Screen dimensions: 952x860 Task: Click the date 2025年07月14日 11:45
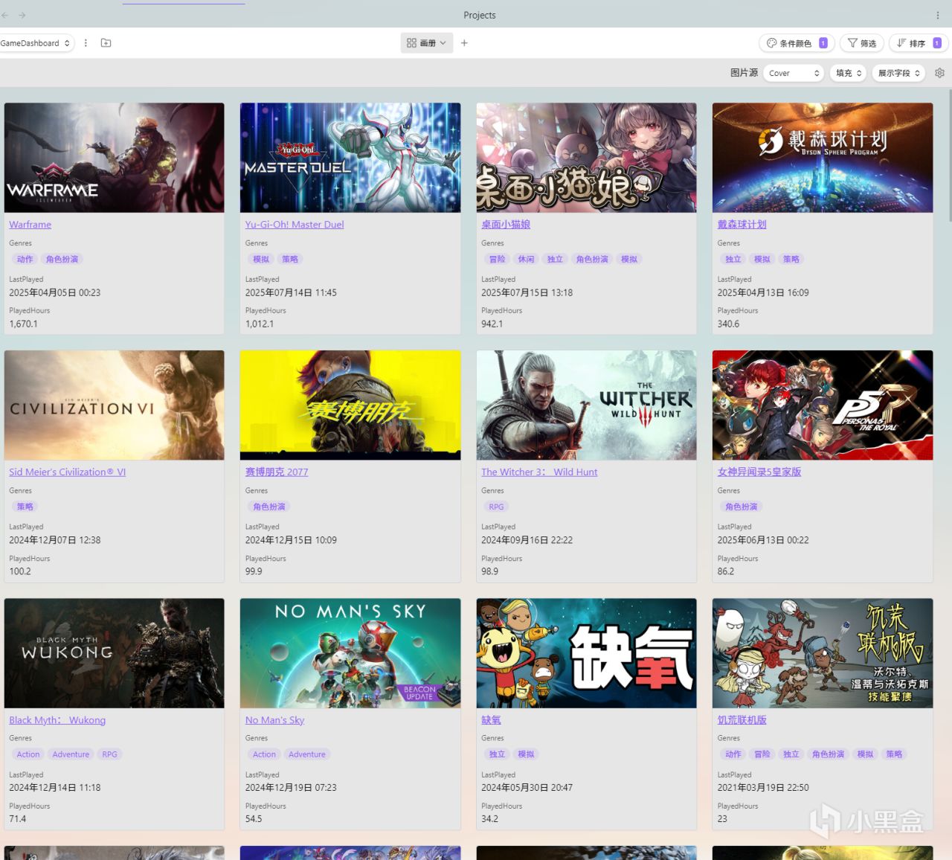pyautogui.click(x=291, y=293)
